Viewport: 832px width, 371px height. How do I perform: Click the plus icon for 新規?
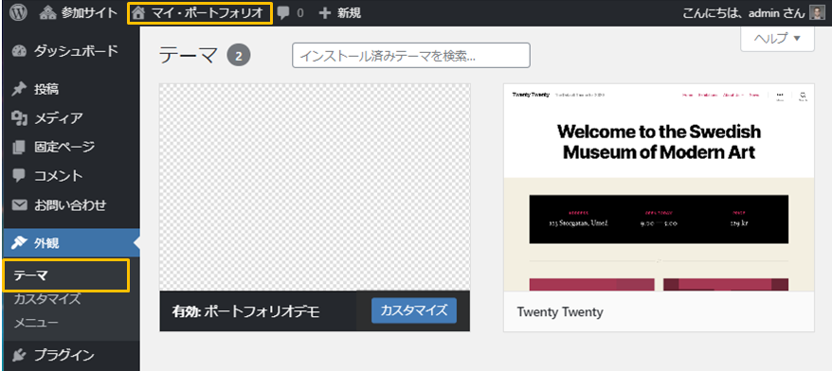[x=325, y=13]
